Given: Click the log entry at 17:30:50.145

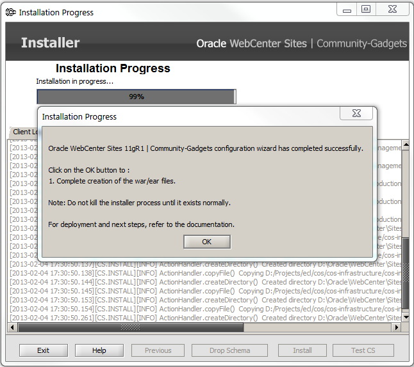Looking at the screenshot, I should tap(206, 291).
